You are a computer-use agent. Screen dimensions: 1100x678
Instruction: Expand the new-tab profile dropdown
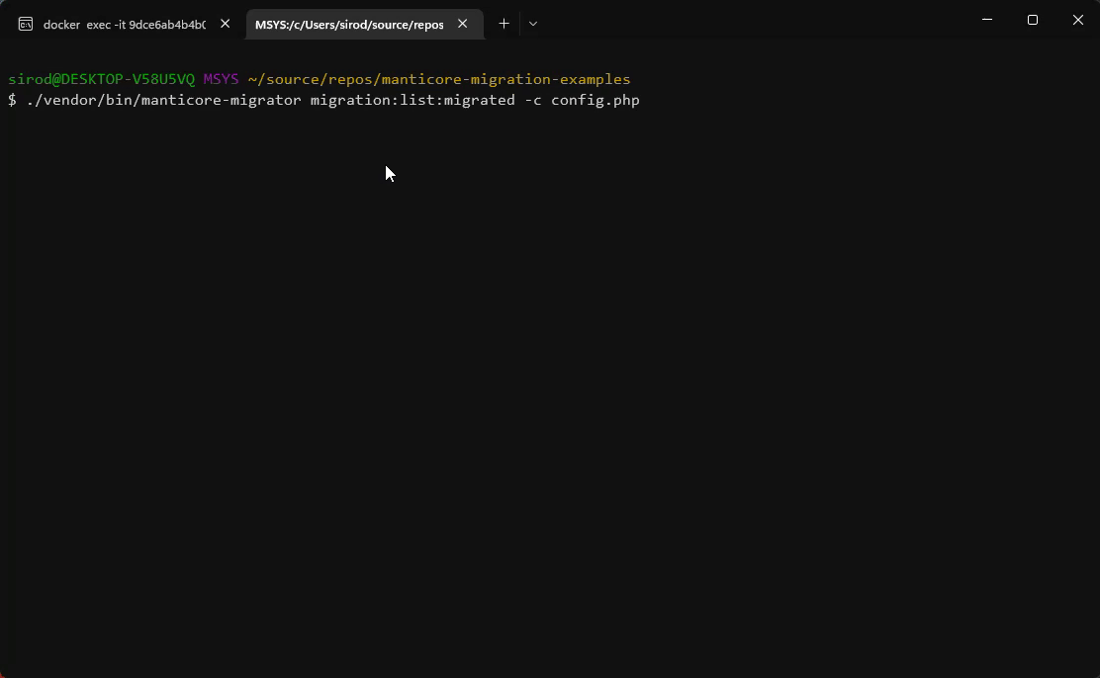[533, 24]
